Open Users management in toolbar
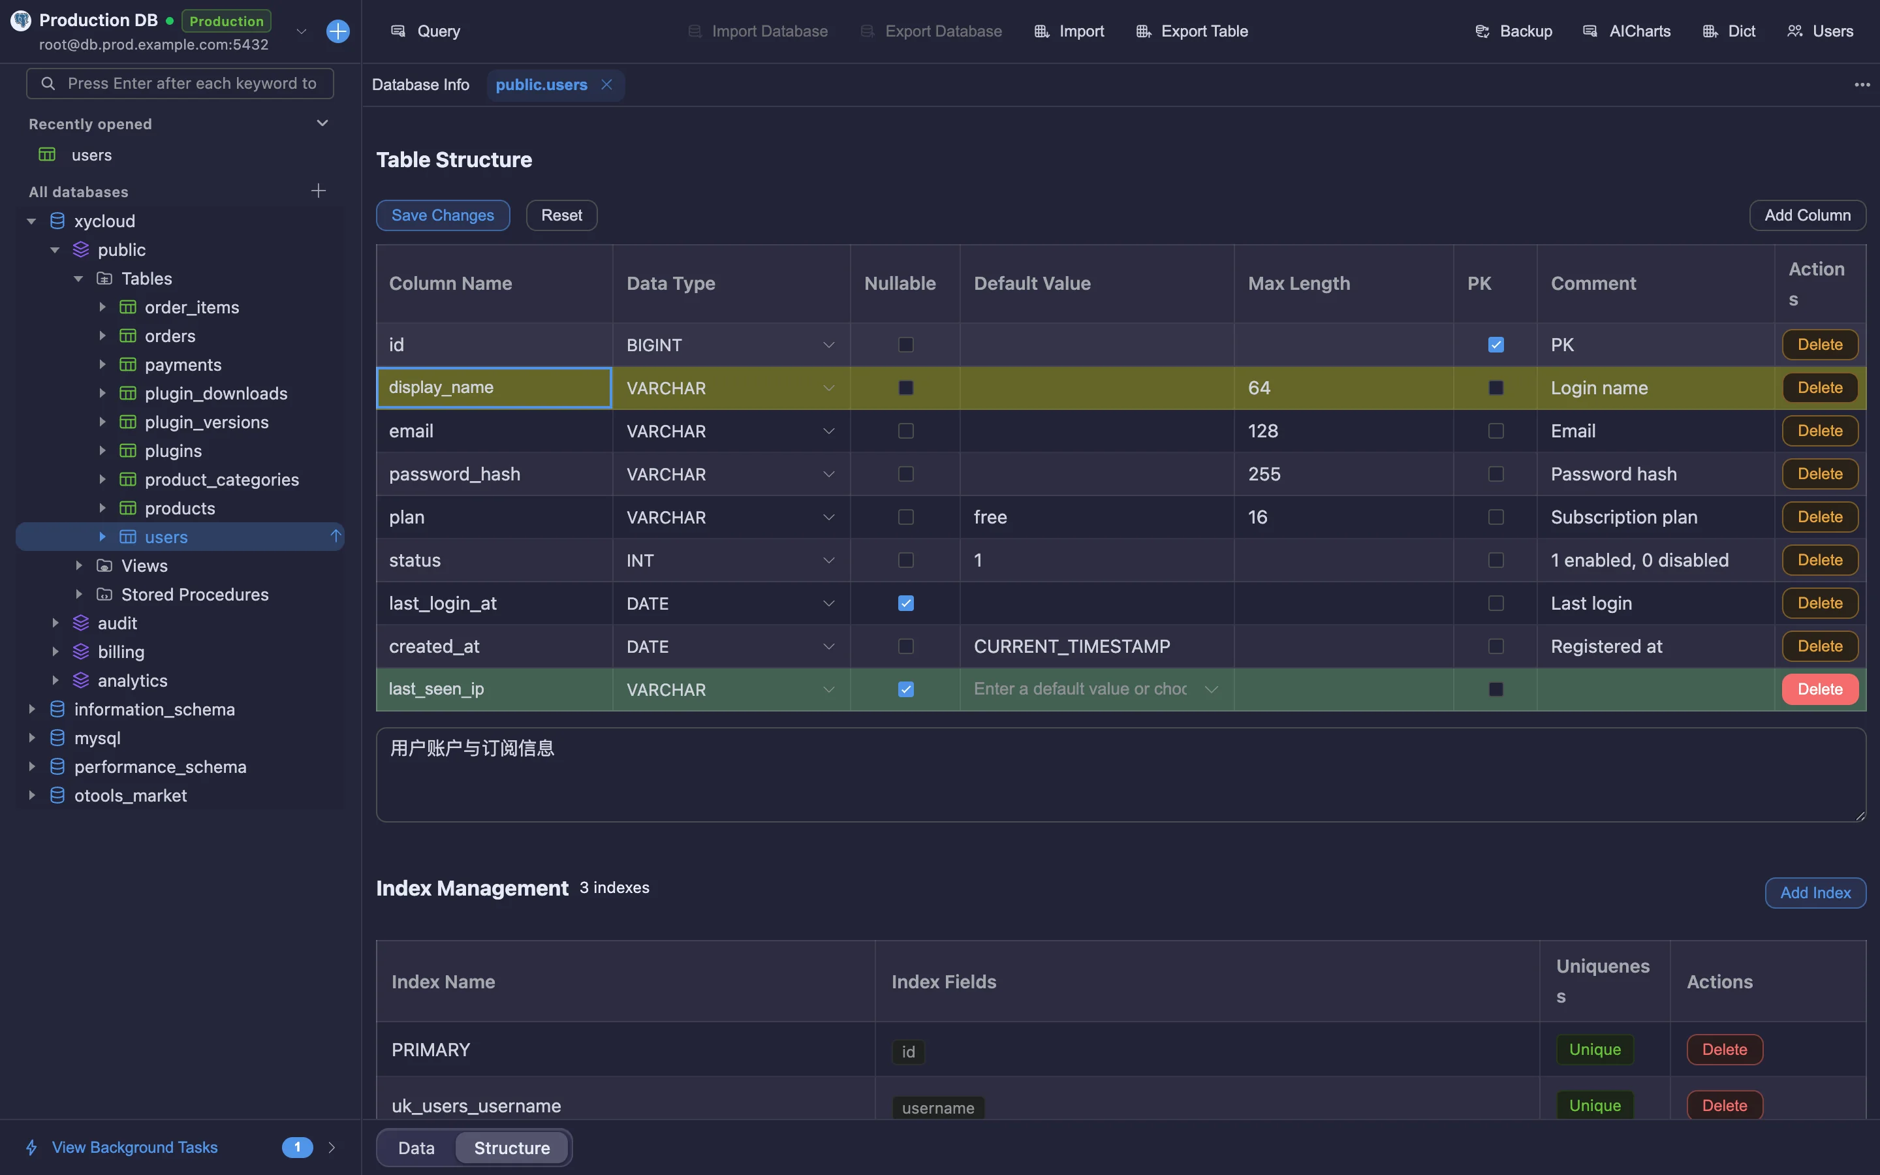Screen dimensions: 1880x1175 (1820, 31)
